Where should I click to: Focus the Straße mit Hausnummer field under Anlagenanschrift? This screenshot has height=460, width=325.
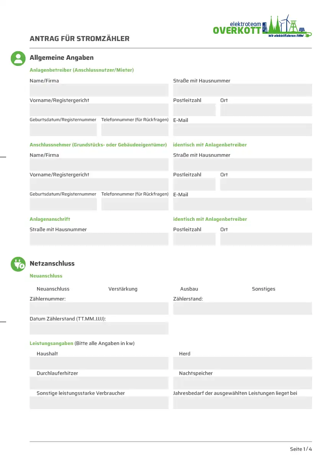(99, 239)
